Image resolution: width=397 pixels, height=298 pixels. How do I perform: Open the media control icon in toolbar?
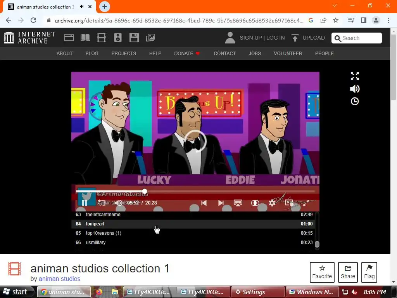[x=351, y=20]
